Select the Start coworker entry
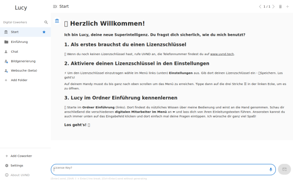Image resolution: width=293 pixels, height=183 pixels. click(25, 32)
